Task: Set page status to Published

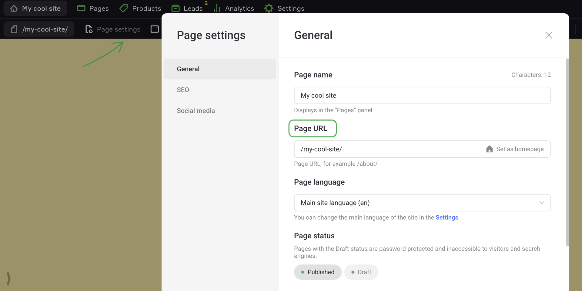Action: click(x=317, y=272)
